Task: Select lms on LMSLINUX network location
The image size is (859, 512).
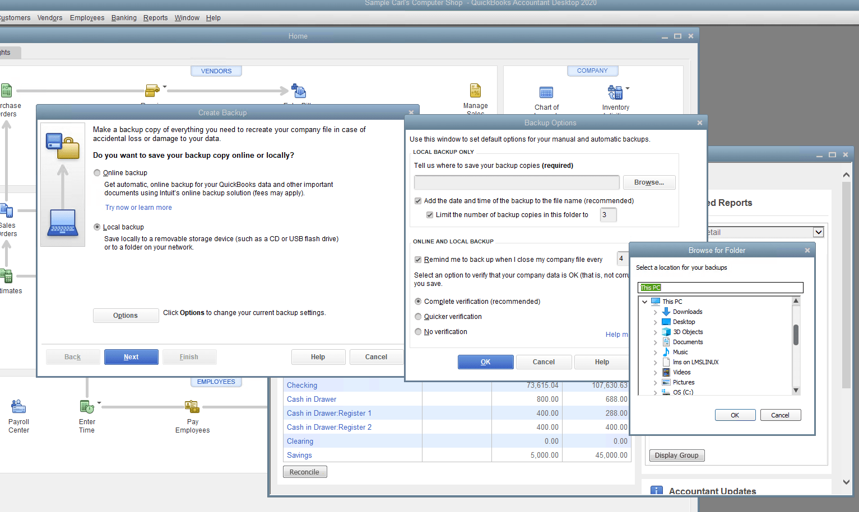Action: click(x=695, y=362)
